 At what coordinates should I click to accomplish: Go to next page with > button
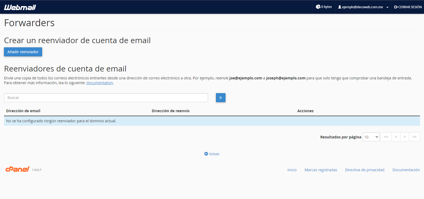point(405,137)
